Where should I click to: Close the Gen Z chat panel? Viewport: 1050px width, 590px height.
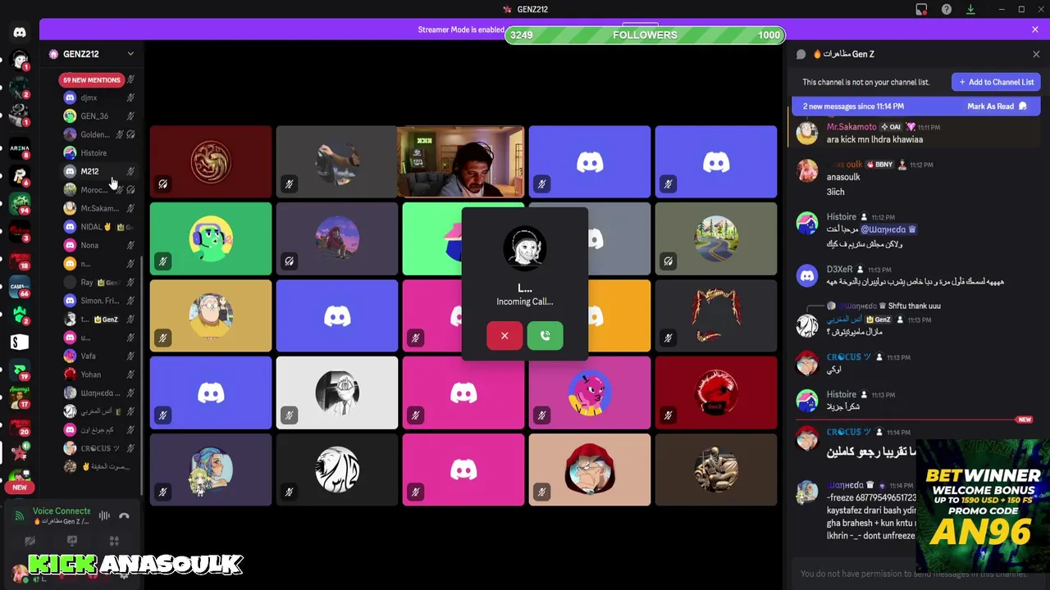point(1036,54)
